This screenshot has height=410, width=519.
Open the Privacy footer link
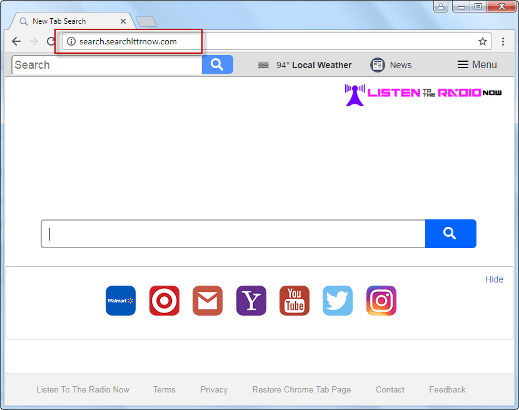pos(214,390)
